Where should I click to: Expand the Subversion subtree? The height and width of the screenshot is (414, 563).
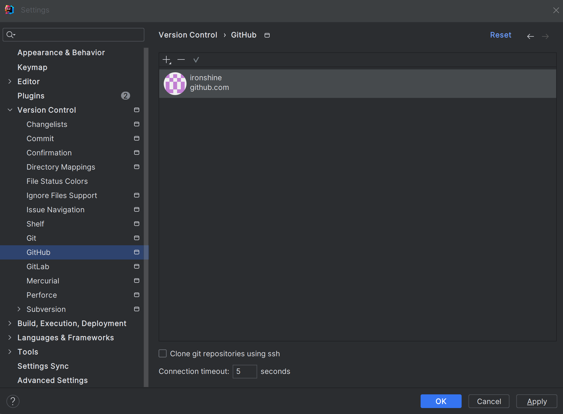click(19, 309)
